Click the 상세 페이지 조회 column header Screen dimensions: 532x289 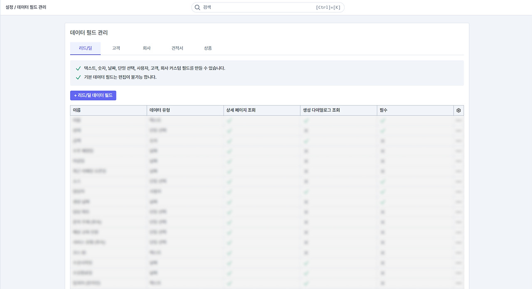pyautogui.click(x=262, y=110)
